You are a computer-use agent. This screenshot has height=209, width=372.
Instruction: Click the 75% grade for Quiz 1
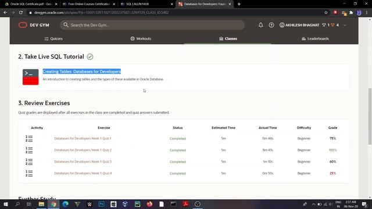[332, 138]
